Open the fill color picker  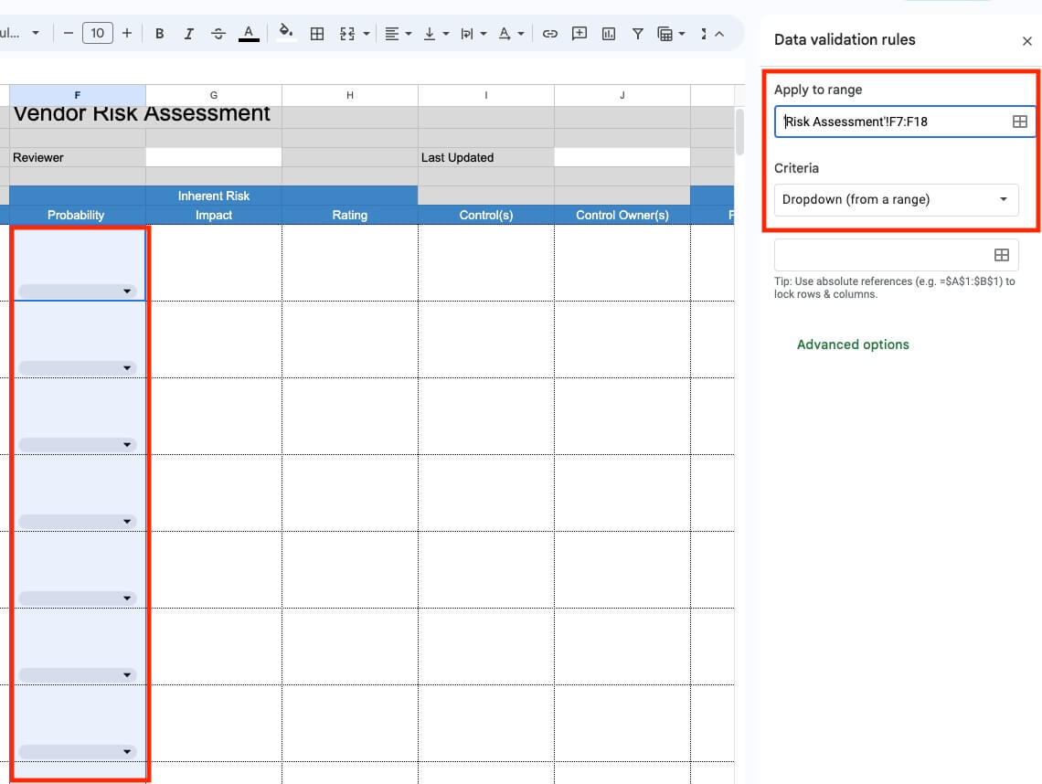point(286,33)
